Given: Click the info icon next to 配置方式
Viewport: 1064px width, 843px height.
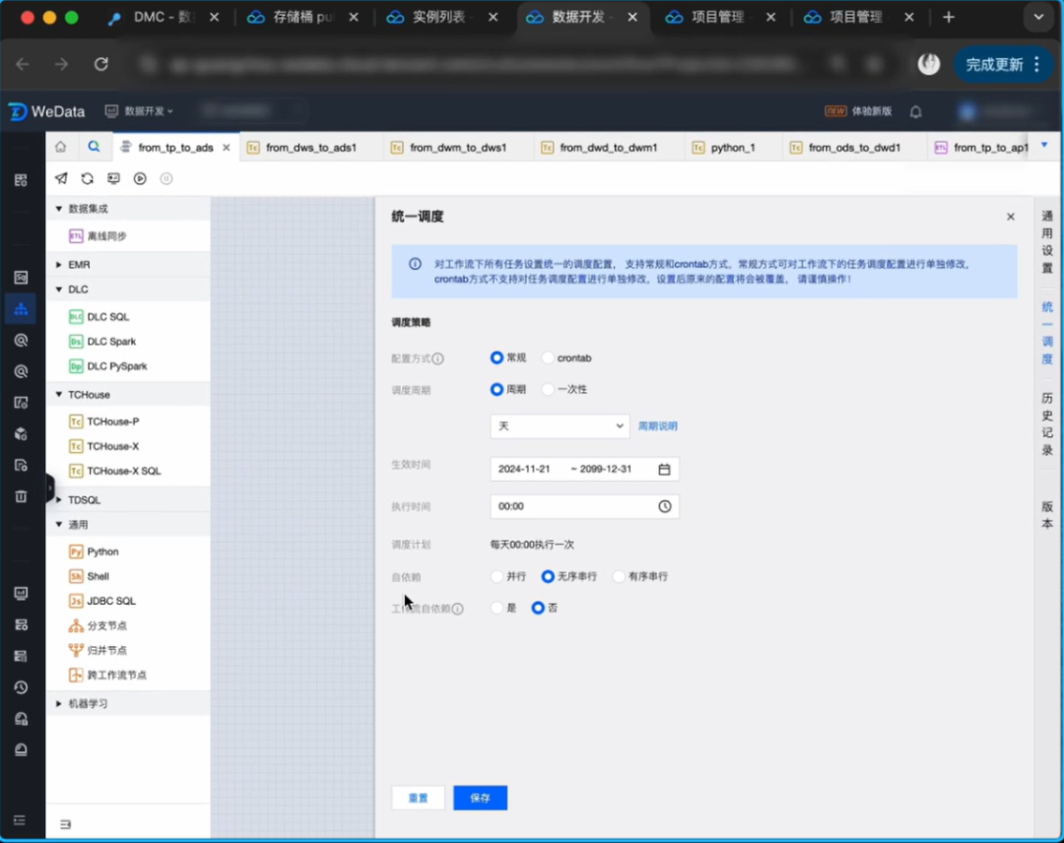Looking at the screenshot, I should [x=437, y=358].
